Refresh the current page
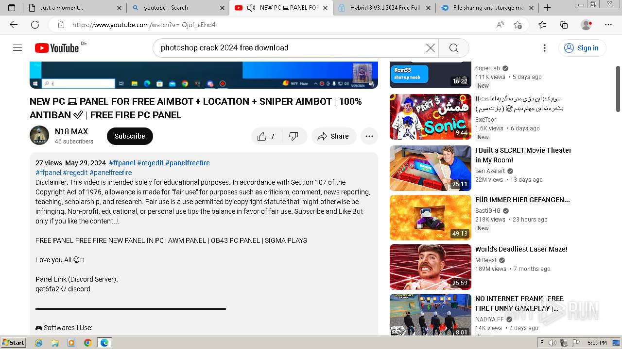The height and width of the screenshot is (349, 622). click(x=35, y=25)
